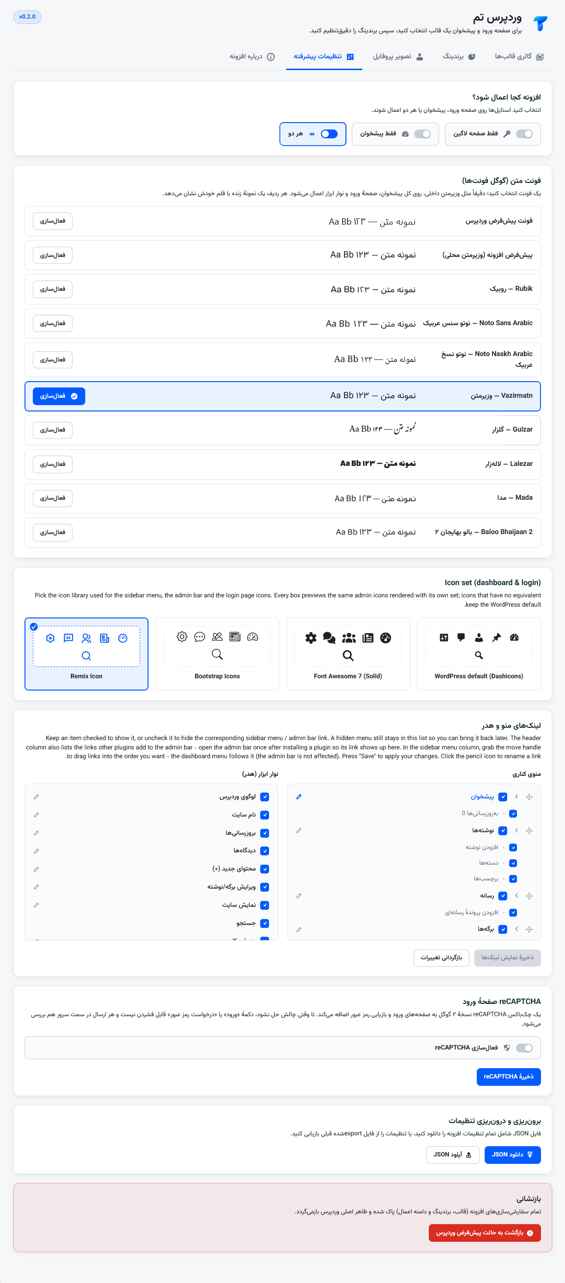Screen dimensions: 565x1283
Task: Click بازگردانی تغییرات button
Action: point(441,957)
